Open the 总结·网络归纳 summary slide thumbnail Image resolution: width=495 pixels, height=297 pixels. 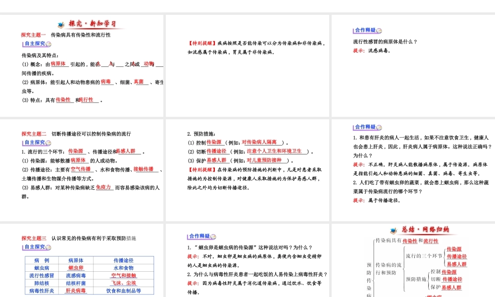pos(413,260)
